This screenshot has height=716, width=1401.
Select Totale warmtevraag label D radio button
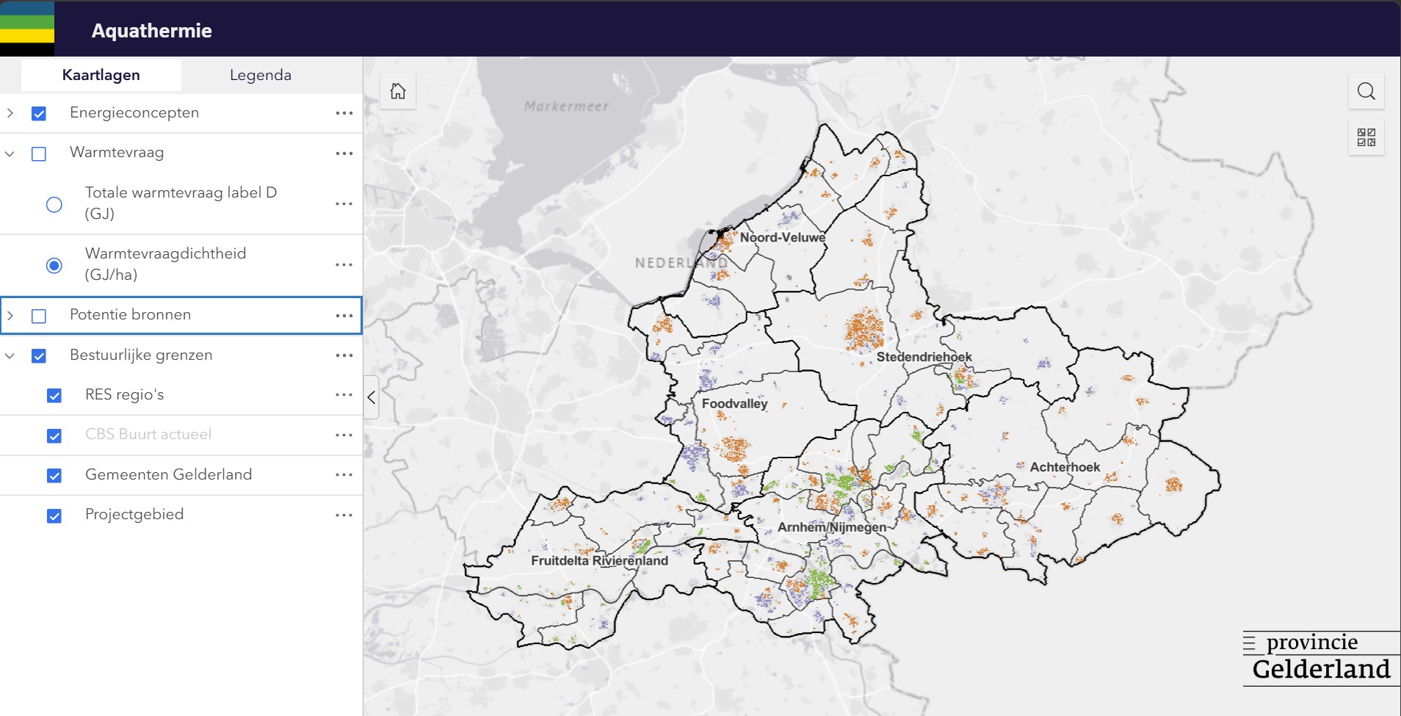tap(54, 204)
